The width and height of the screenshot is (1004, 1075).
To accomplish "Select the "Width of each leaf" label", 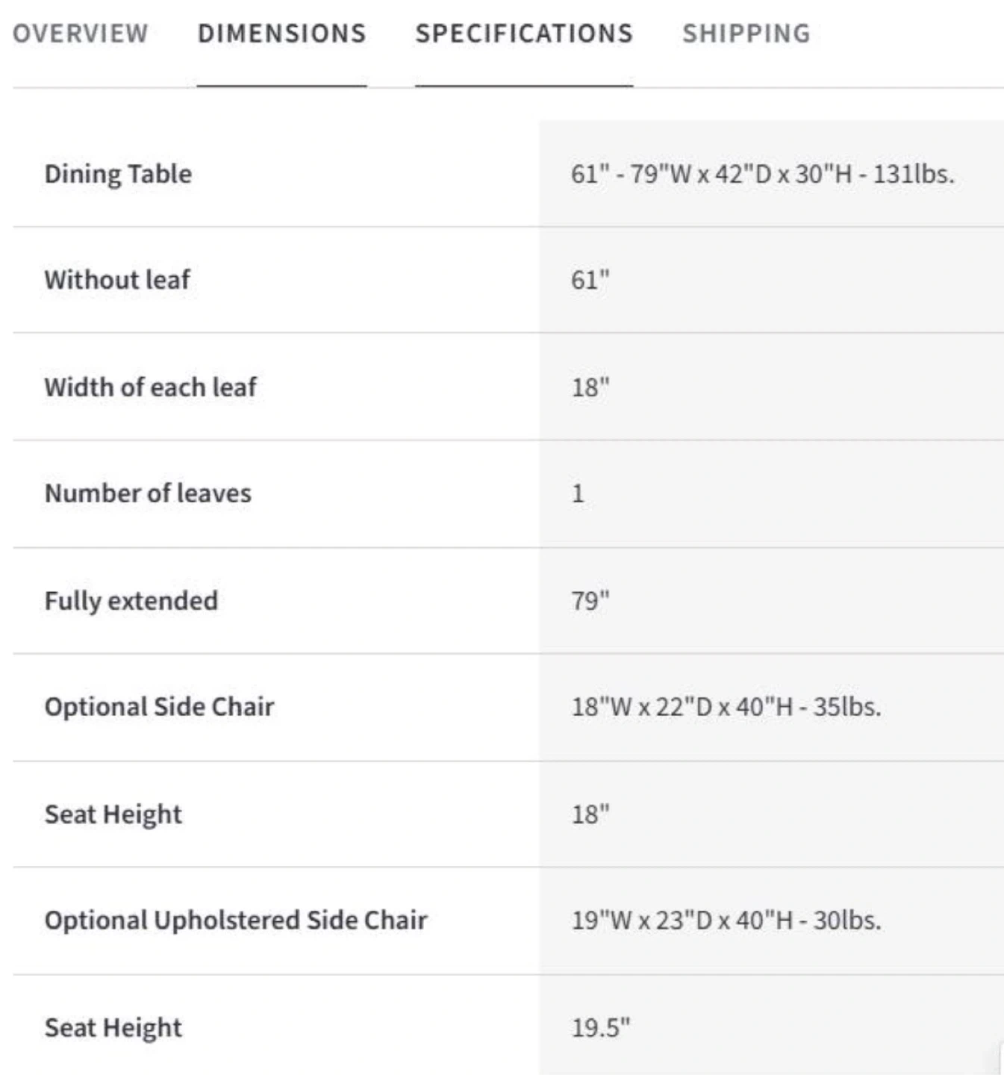I will point(150,387).
